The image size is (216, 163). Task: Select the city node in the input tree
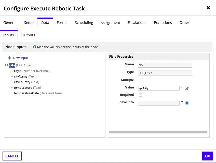(12, 65)
